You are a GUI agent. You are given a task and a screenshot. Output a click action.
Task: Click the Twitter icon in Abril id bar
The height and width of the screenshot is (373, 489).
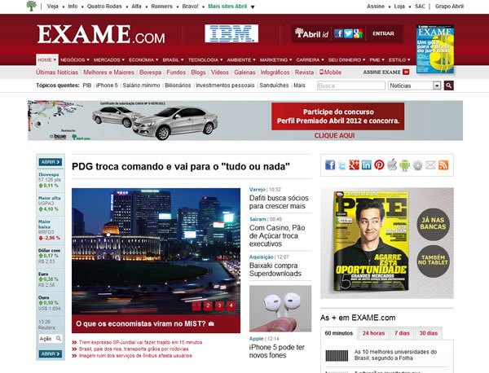(348, 33)
